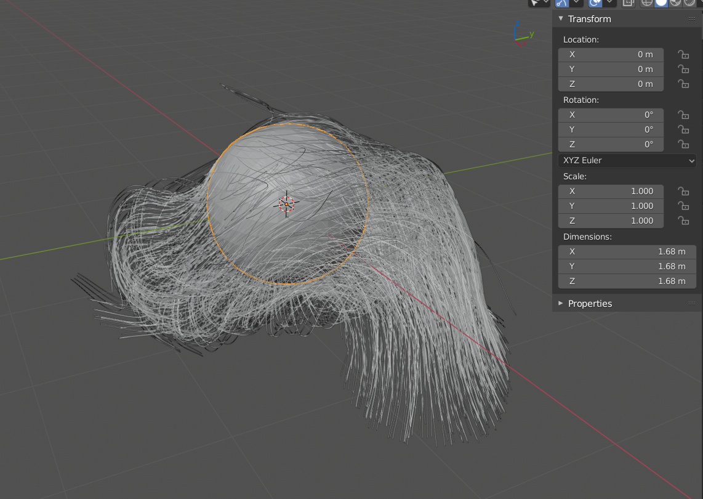
Task: Lock the Rotation Z value
Action: [x=683, y=145]
